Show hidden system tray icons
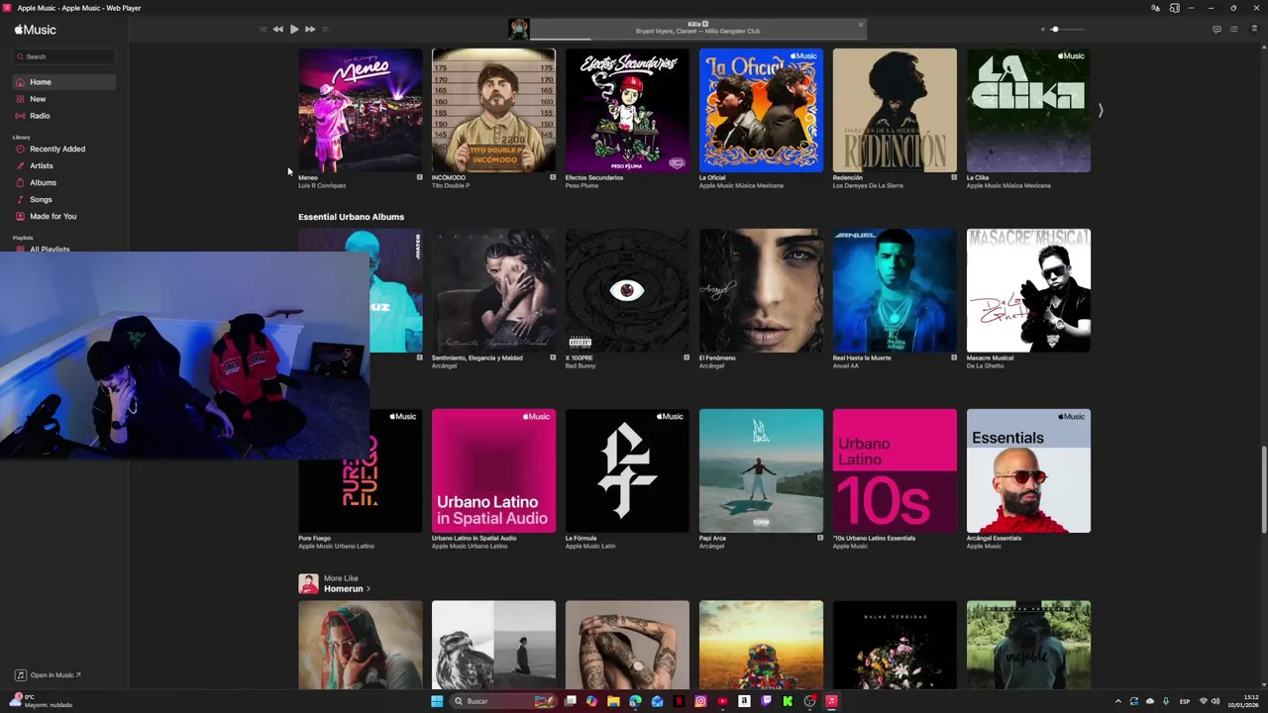Image resolution: width=1268 pixels, height=713 pixels. (x=1118, y=701)
